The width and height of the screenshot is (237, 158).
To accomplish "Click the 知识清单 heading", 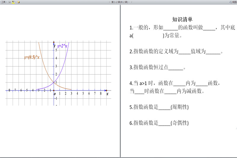I will [x=182, y=20].
